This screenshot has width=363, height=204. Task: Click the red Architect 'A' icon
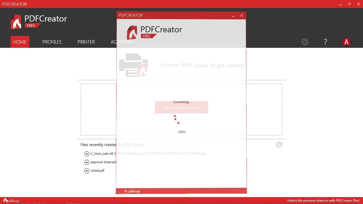point(346,42)
